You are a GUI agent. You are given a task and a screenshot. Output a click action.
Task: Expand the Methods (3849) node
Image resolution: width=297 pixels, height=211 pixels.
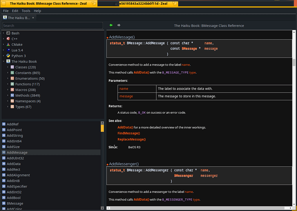8,95
